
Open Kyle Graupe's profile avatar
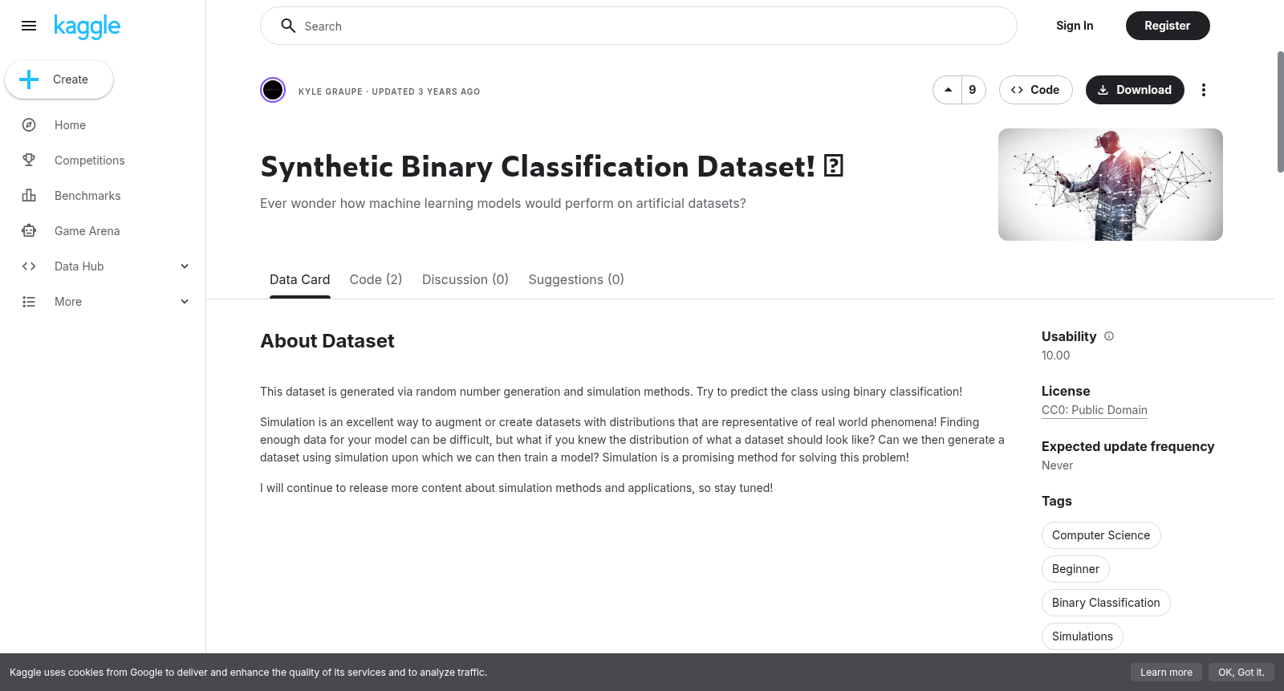pyautogui.click(x=273, y=90)
